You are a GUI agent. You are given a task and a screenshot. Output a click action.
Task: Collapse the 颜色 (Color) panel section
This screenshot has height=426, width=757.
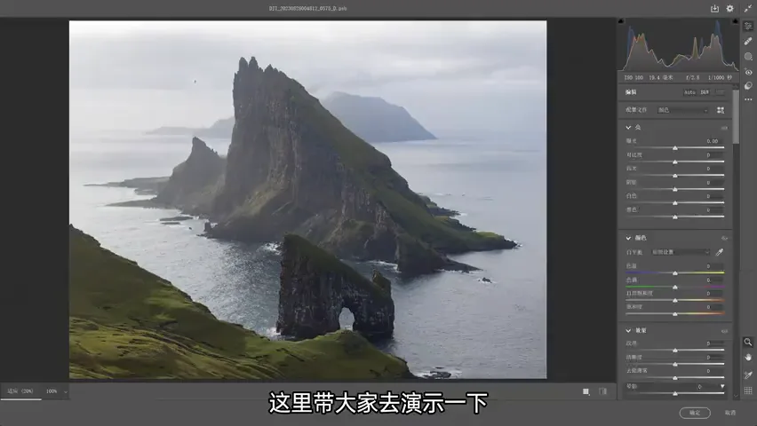point(628,238)
